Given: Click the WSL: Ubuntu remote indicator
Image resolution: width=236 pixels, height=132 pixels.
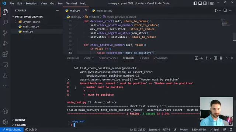Looking at the screenshot, I should [12, 129].
